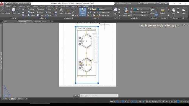Image resolution: width=189 pixels, height=106 pixels.
Task: Choose the Mirror command
Action: (x=40, y=12)
